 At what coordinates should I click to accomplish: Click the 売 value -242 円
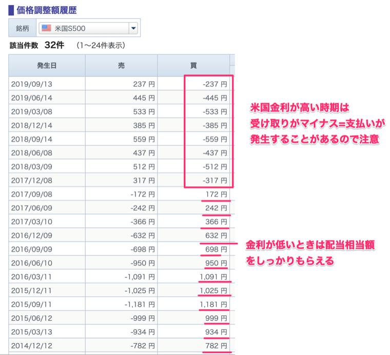[143, 208]
